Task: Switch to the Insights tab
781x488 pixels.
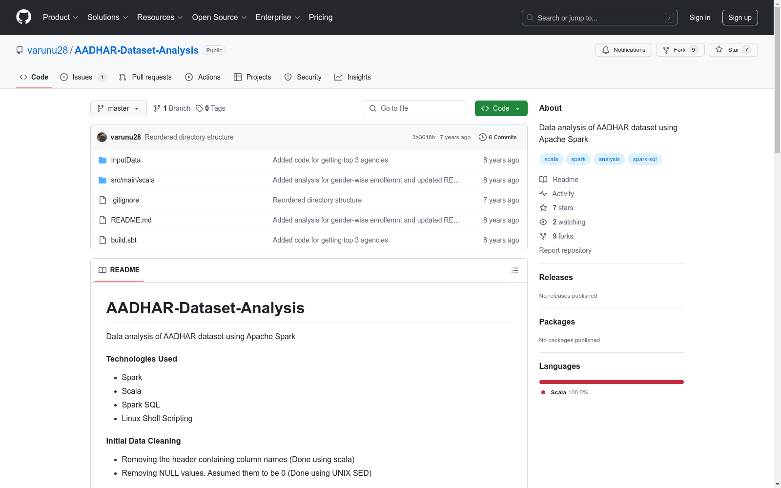Action: [x=353, y=77]
